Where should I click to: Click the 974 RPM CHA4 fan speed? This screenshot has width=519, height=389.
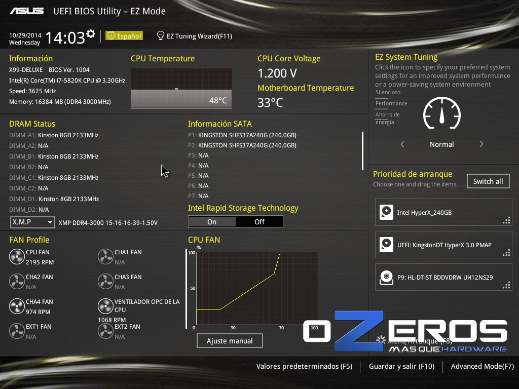[x=38, y=312]
